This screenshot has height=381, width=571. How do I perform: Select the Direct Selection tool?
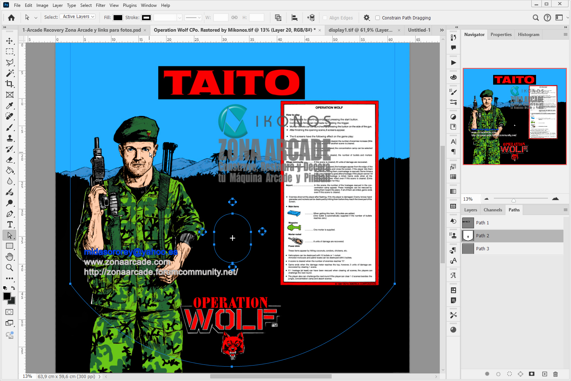[x=10, y=236]
